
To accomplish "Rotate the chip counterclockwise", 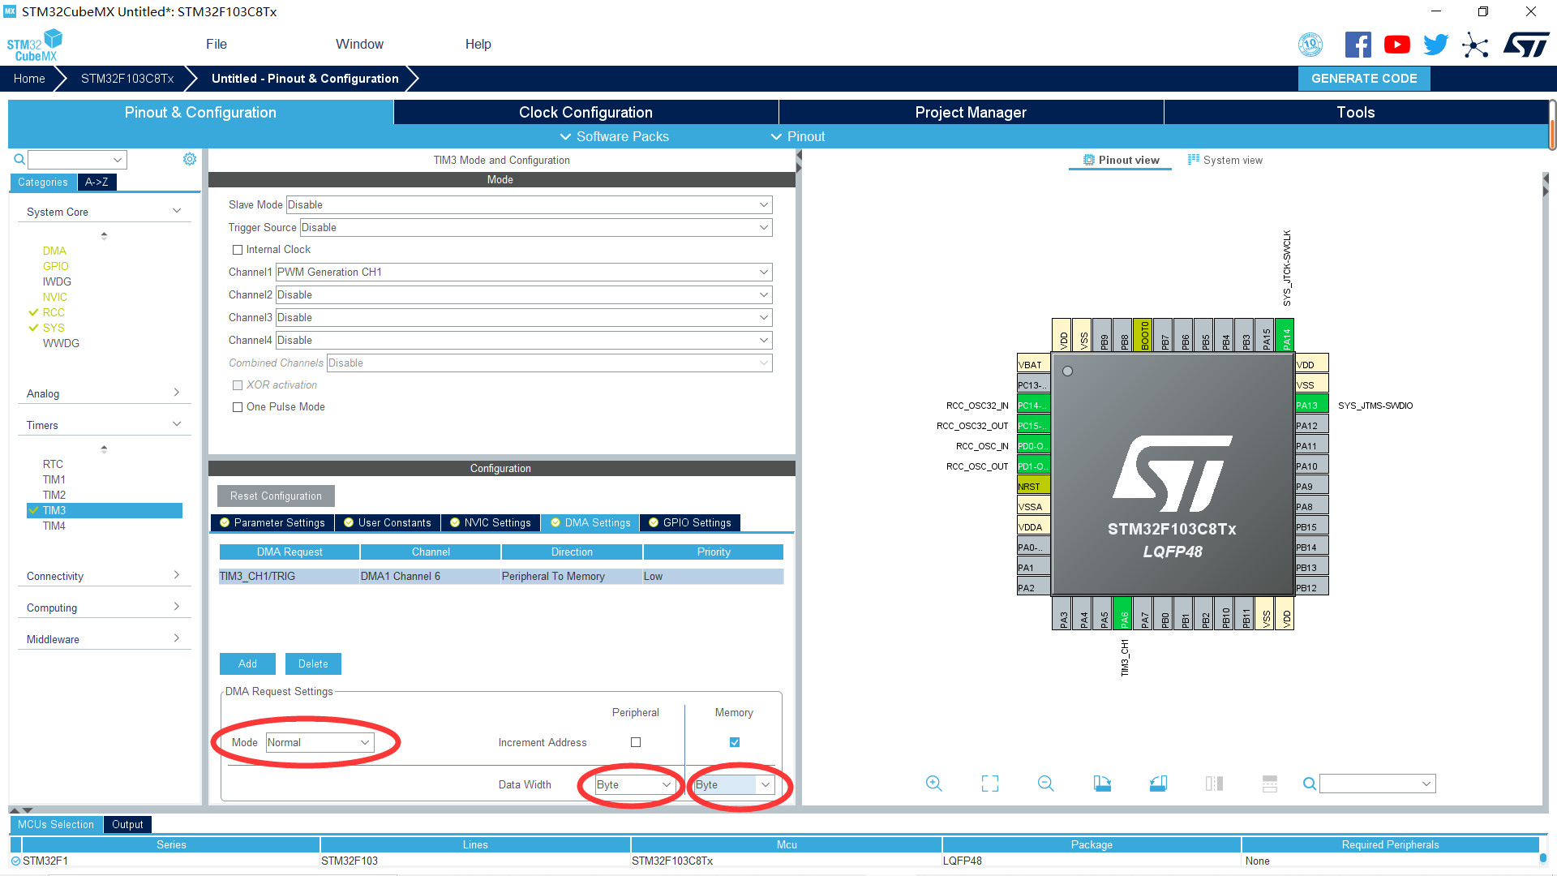I will click(x=1158, y=784).
